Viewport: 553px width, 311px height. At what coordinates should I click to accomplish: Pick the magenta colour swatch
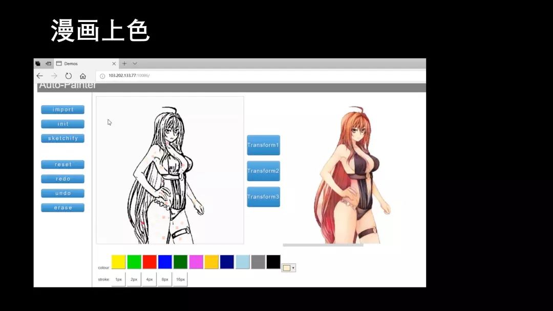pos(196,262)
